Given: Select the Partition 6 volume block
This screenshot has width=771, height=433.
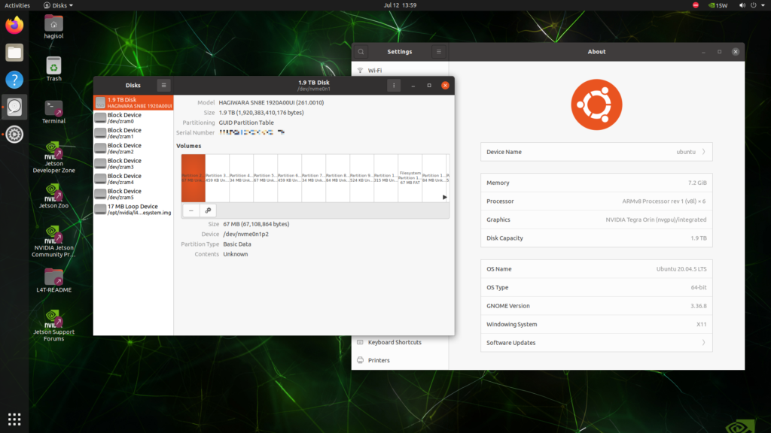Looking at the screenshot, I should pyautogui.click(x=290, y=178).
